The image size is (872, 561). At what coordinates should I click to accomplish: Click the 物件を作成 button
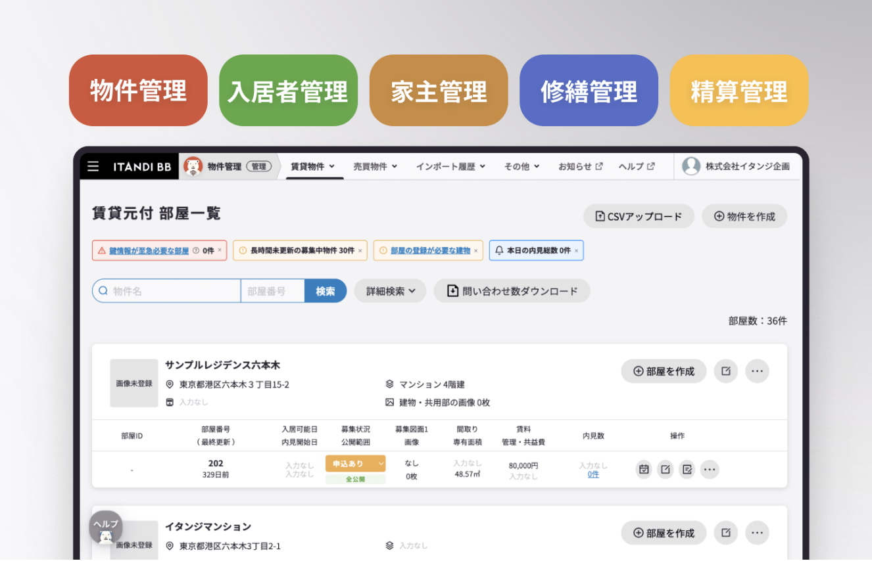click(744, 216)
